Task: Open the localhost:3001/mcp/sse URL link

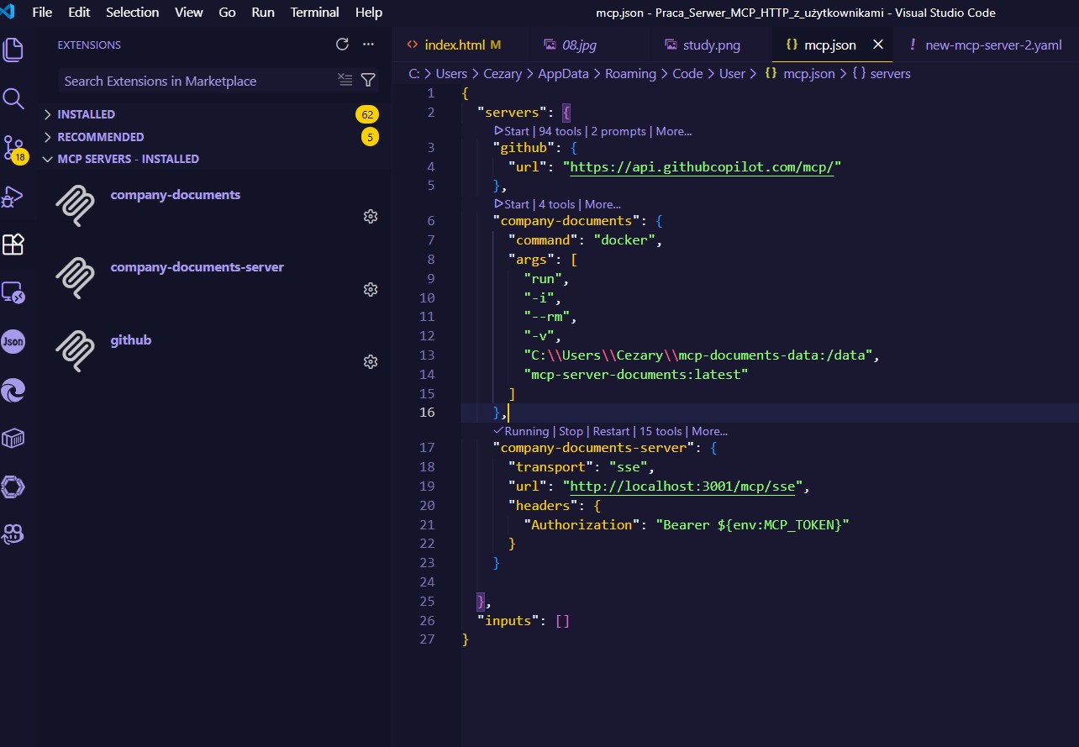Action: tap(682, 487)
